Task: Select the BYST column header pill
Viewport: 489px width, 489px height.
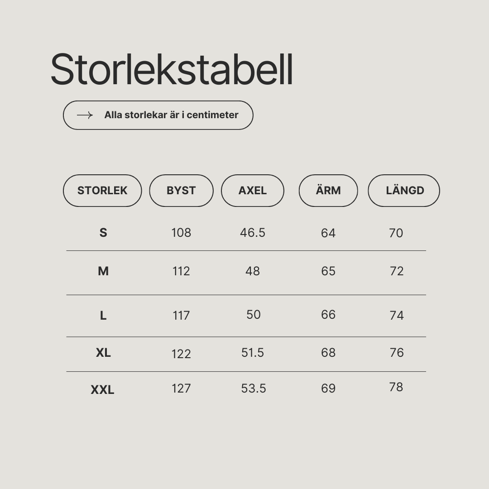Action: coord(181,191)
